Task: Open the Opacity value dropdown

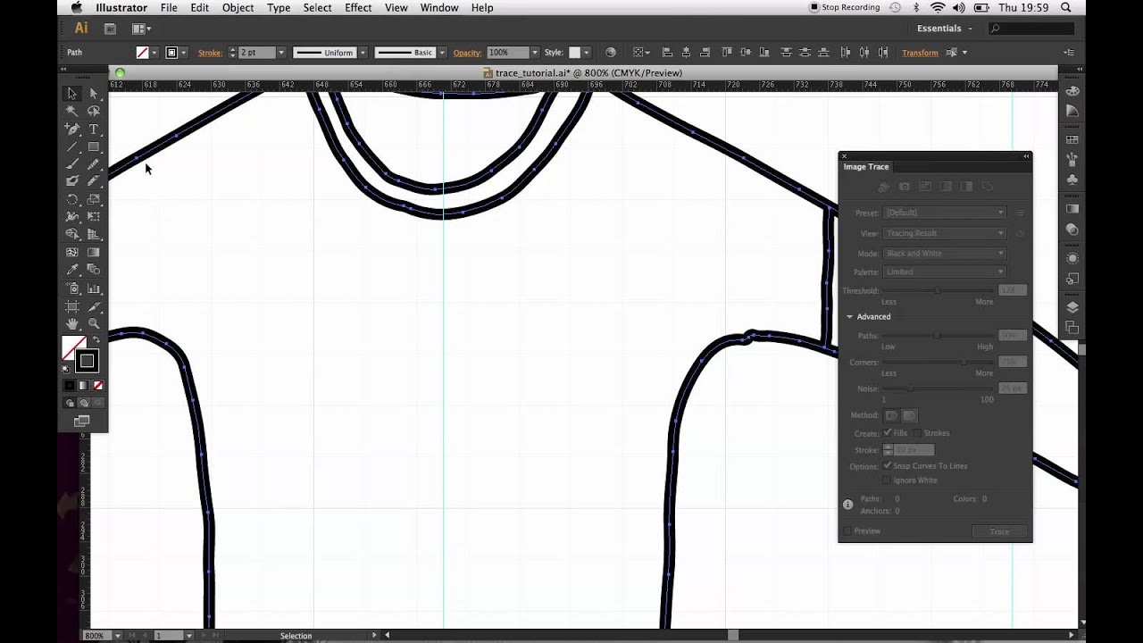Action: (534, 53)
